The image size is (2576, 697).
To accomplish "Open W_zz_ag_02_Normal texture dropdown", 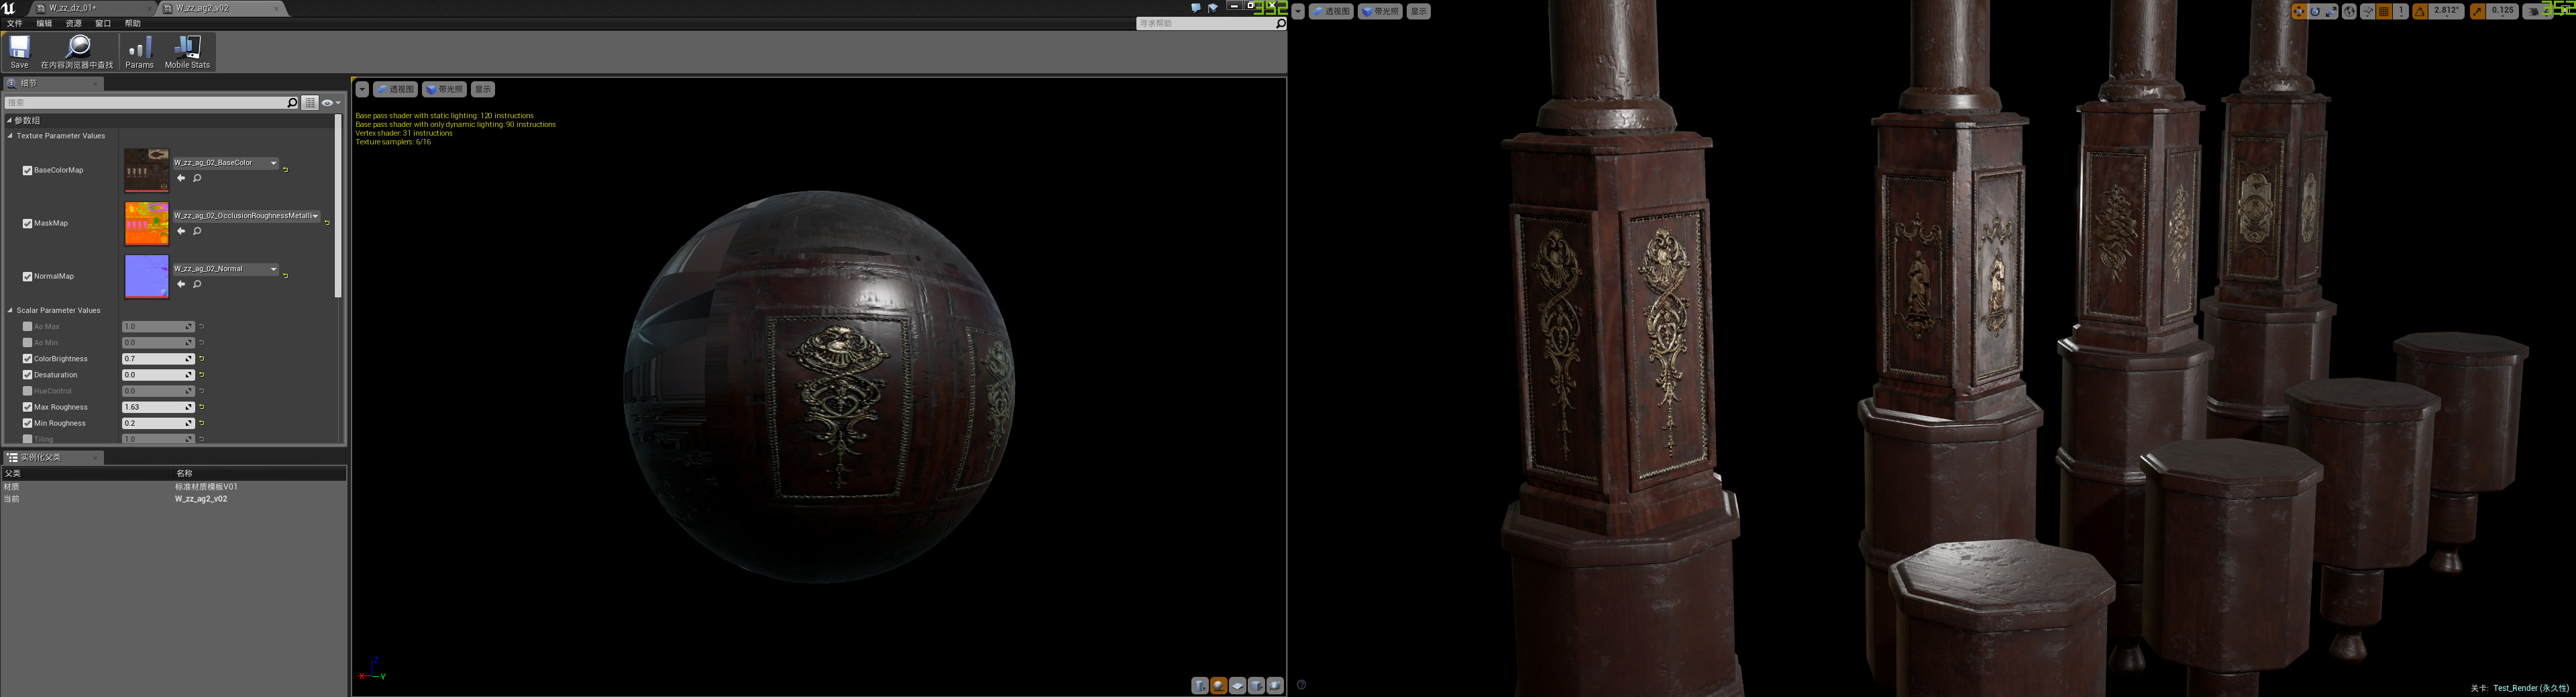I will [x=226, y=269].
